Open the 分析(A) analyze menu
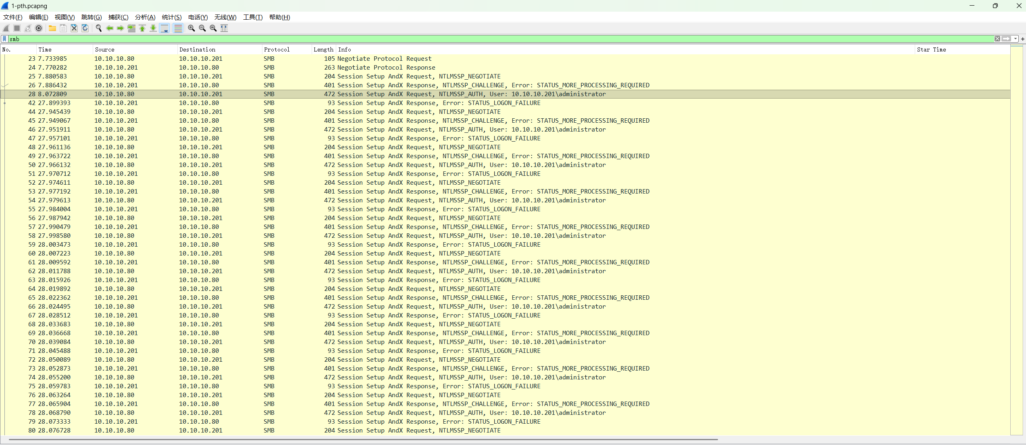This screenshot has height=445, width=1026. coord(145,17)
